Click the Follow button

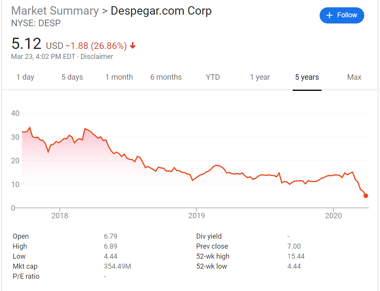coord(342,15)
